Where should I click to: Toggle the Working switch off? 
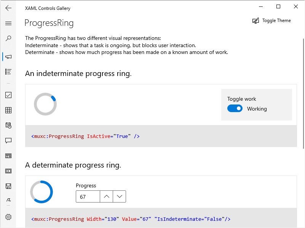235,108
